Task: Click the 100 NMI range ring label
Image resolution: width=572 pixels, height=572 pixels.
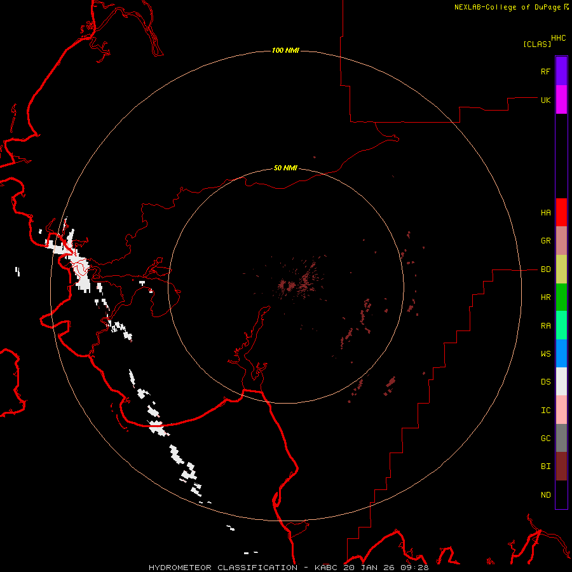Action: [285, 50]
